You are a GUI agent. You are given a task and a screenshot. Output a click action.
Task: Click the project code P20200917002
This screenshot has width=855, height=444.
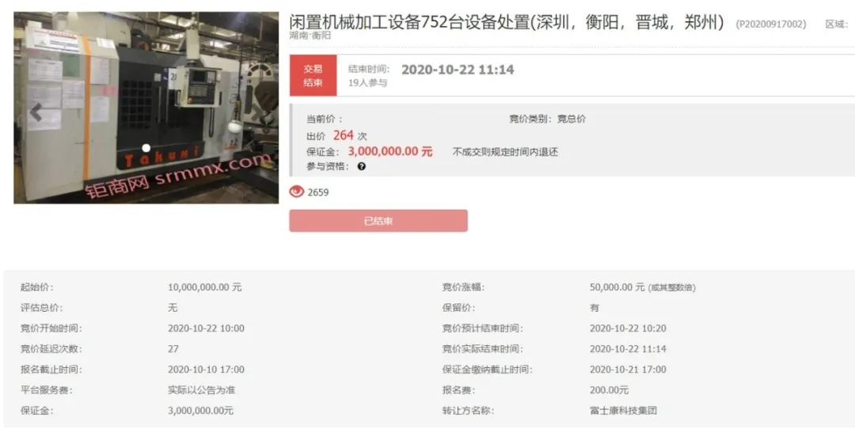pos(771,24)
